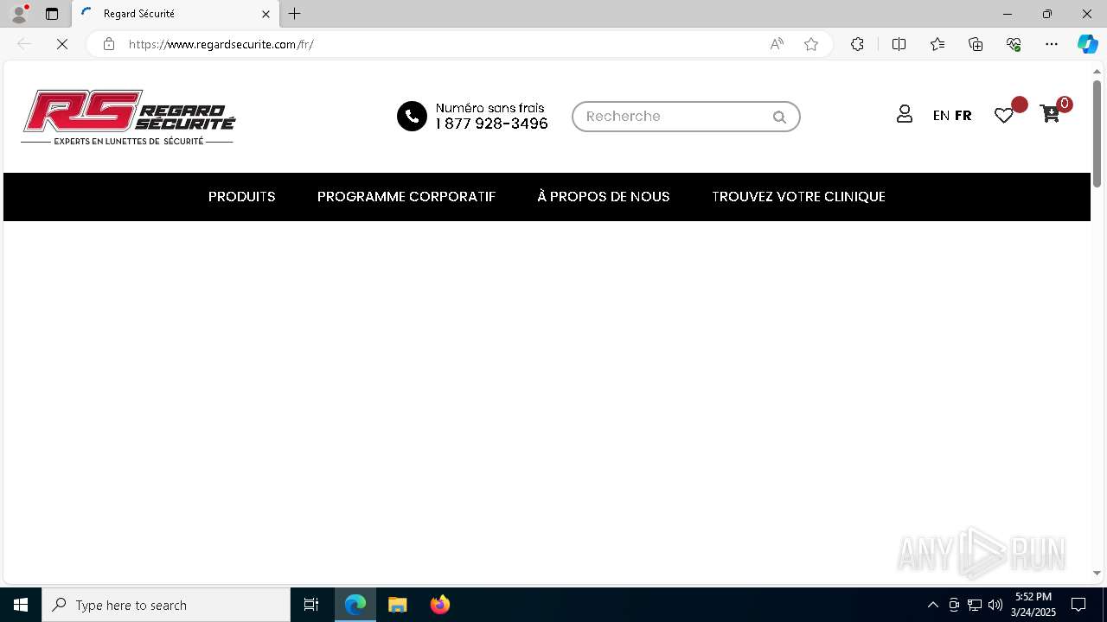
Task: Open the Copilot icon
Action: coord(1087,44)
